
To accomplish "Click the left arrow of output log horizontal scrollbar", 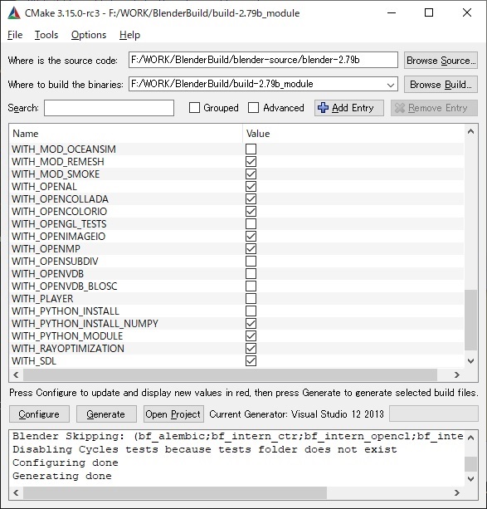I will 16,492.
